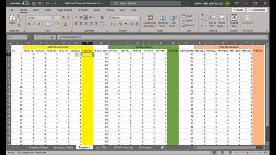The image size is (276, 155).
Task: Switch to the Formulas tab
Action: coord(83,10)
